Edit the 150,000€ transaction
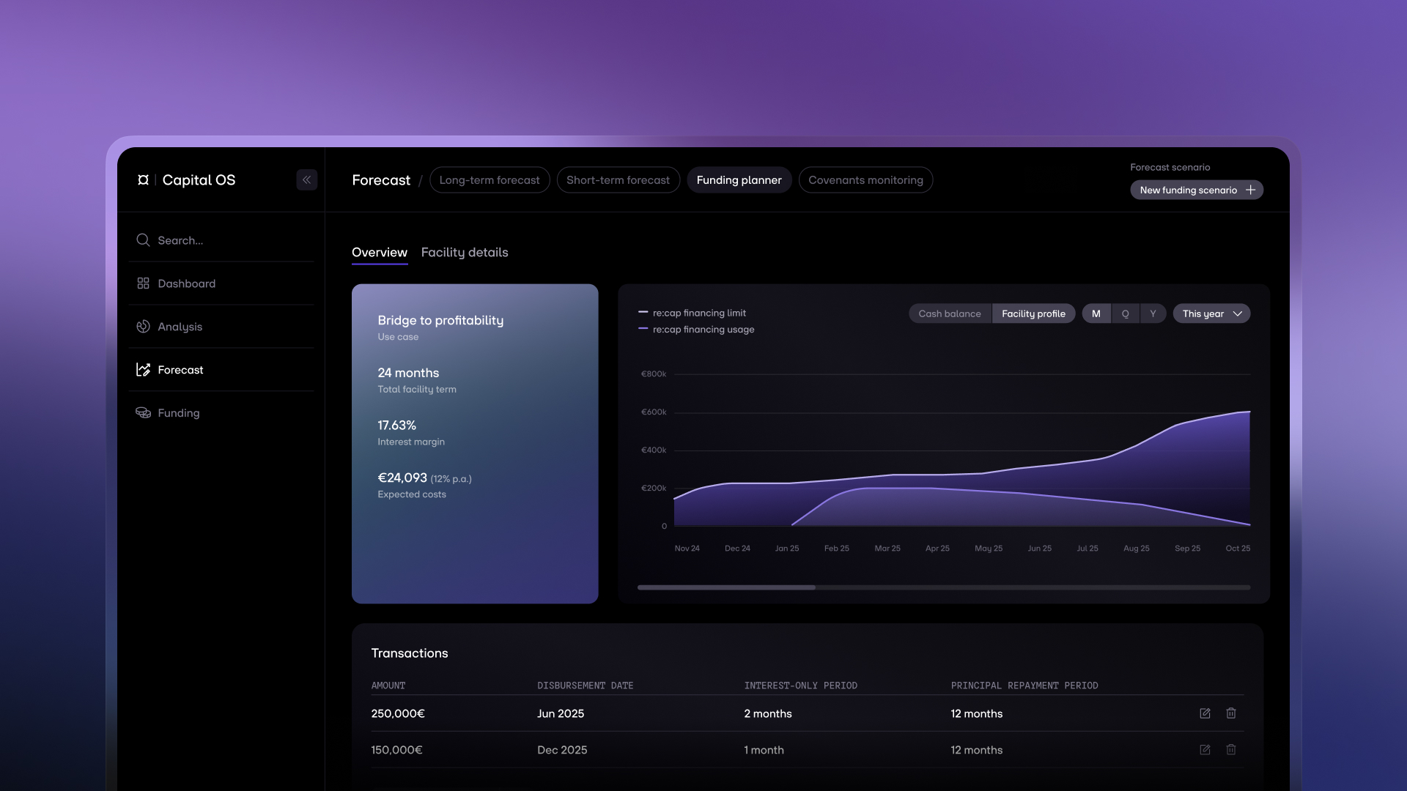The image size is (1407, 791). click(x=1205, y=750)
